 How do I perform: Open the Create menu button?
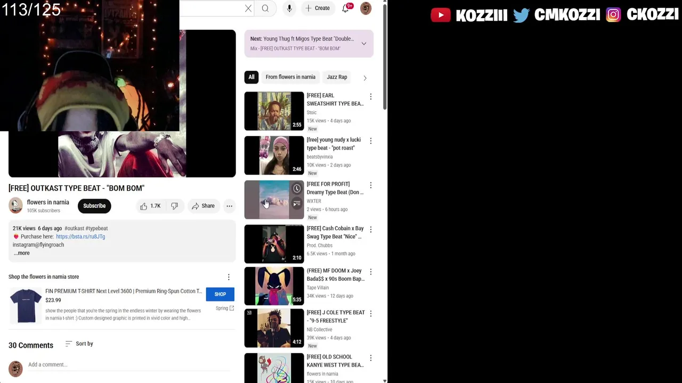pyautogui.click(x=317, y=8)
